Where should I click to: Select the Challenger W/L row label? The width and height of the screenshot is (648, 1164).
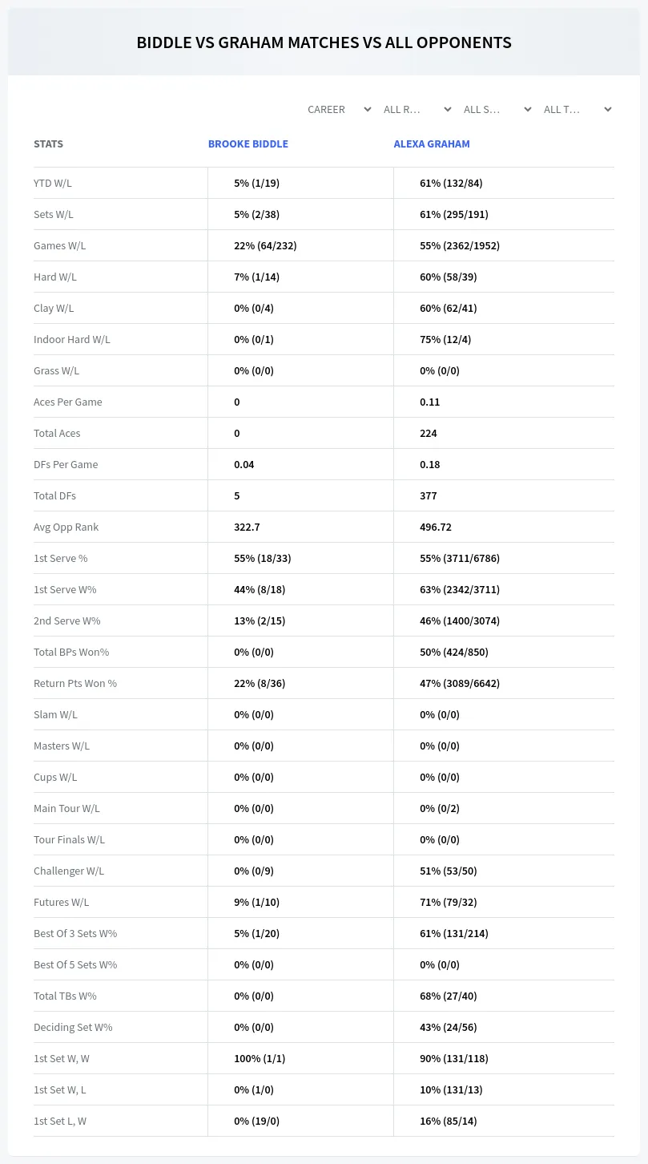(x=69, y=871)
